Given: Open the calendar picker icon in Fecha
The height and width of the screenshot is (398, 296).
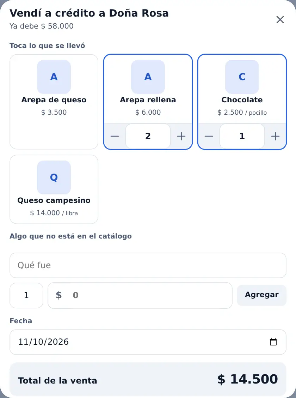Looking at the screenshot, I should [273, 342].
